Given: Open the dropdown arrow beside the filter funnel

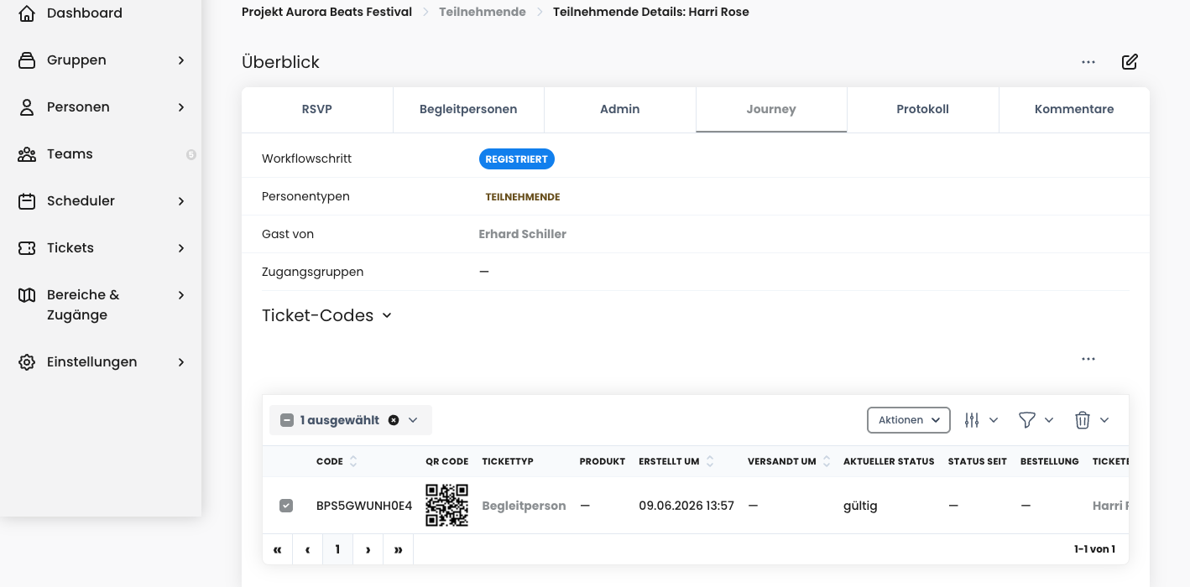Looking at the screenshot, I should [1049, 420].
